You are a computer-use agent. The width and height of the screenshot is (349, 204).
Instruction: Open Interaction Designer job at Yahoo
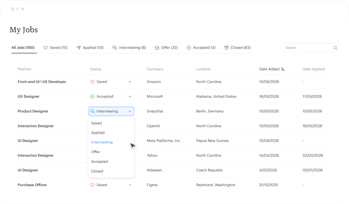click(x=36, y=155)
